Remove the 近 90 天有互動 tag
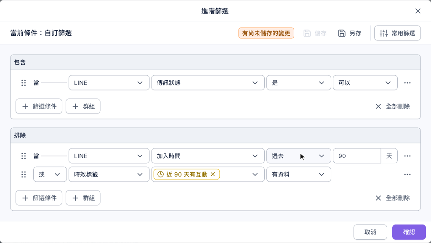The height and width of the screenshot is (243, 431). coord(213,174)
